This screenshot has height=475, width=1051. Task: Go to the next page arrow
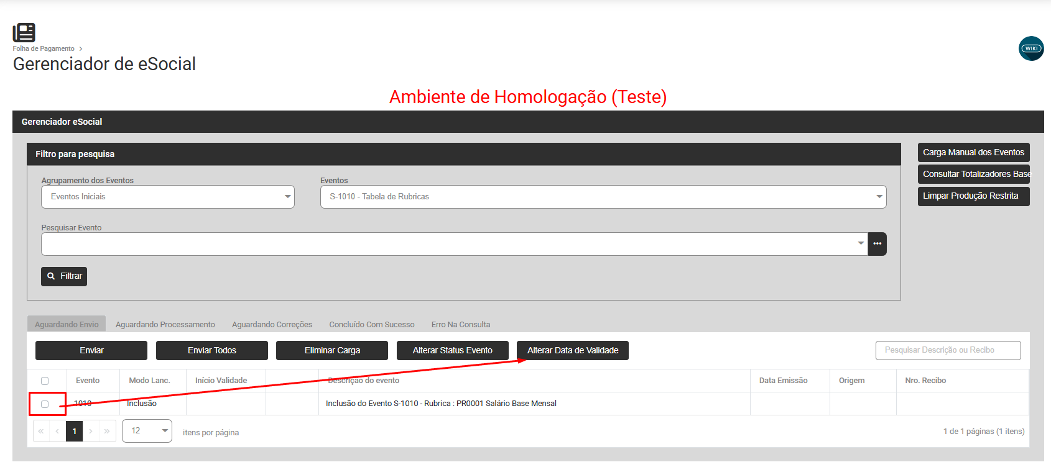pyautogui.click(x=91, y=431)
